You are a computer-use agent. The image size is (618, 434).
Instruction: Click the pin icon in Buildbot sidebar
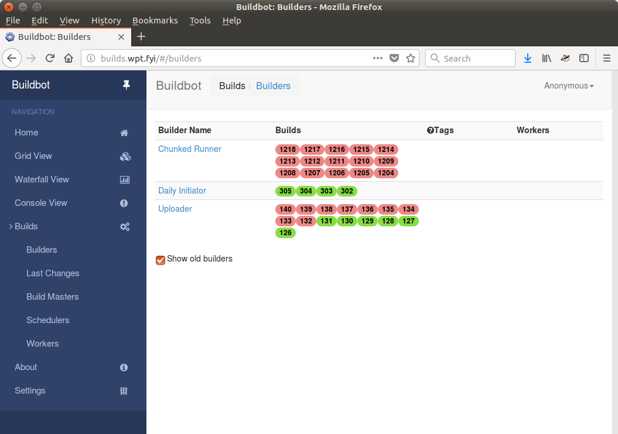point(126,85)
